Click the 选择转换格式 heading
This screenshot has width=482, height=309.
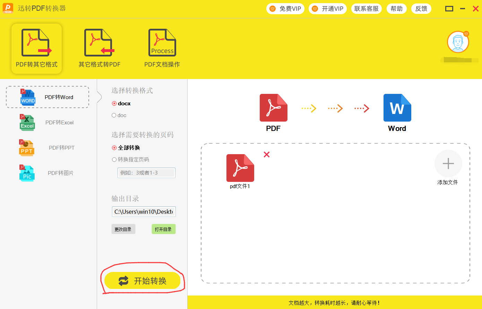click(x=132, y=91)
